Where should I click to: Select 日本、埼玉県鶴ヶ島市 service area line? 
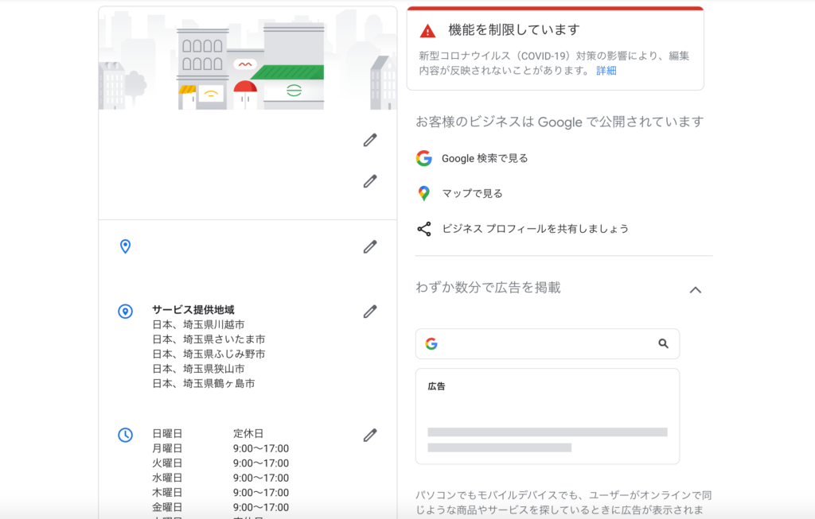click(x=203, y=384)
